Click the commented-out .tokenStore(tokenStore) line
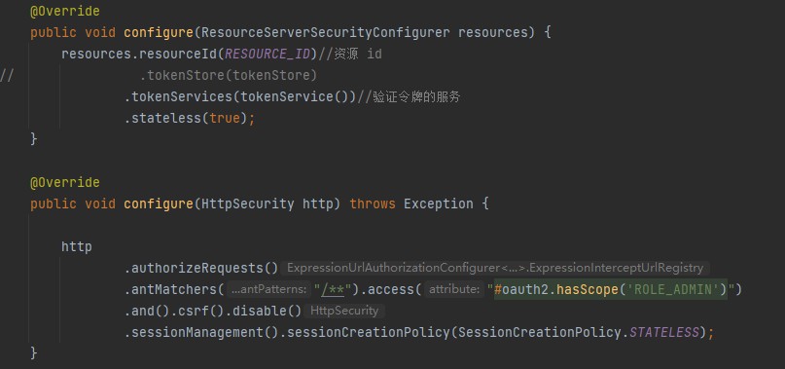The height and width of the screenshot is (369, 785). (229, 75)
